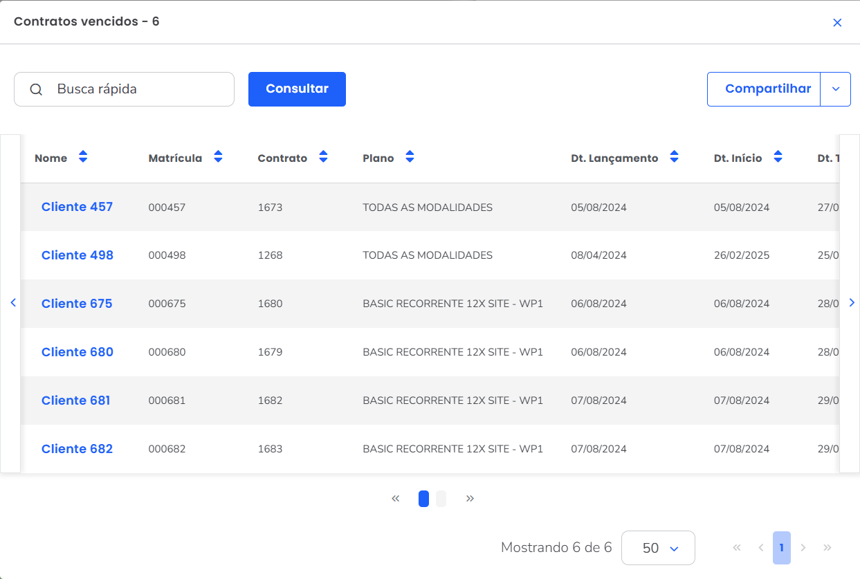Click the Consultar button

(x=297, y=89)
